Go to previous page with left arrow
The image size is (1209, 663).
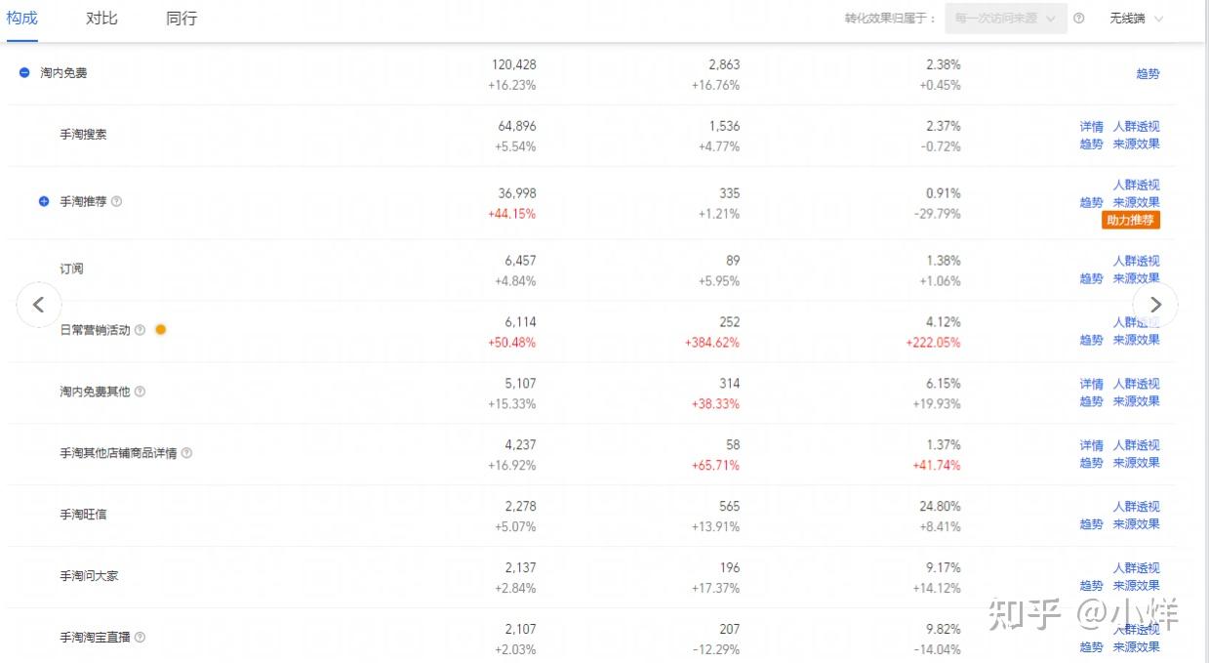click(x=39, y=305)
